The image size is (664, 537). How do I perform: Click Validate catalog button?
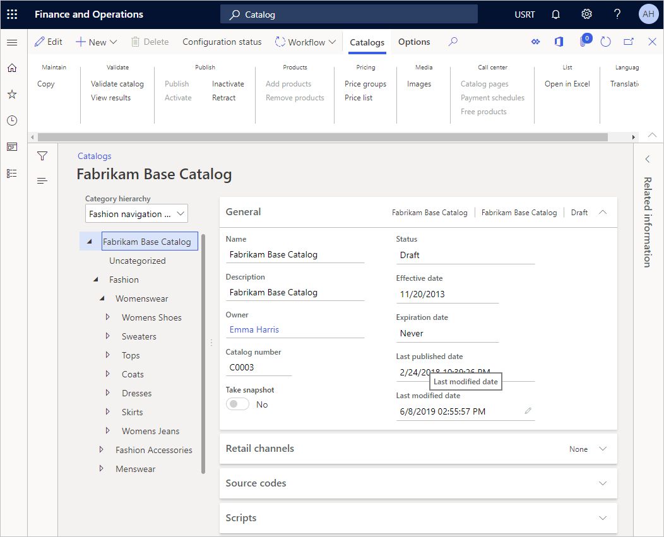117,84
